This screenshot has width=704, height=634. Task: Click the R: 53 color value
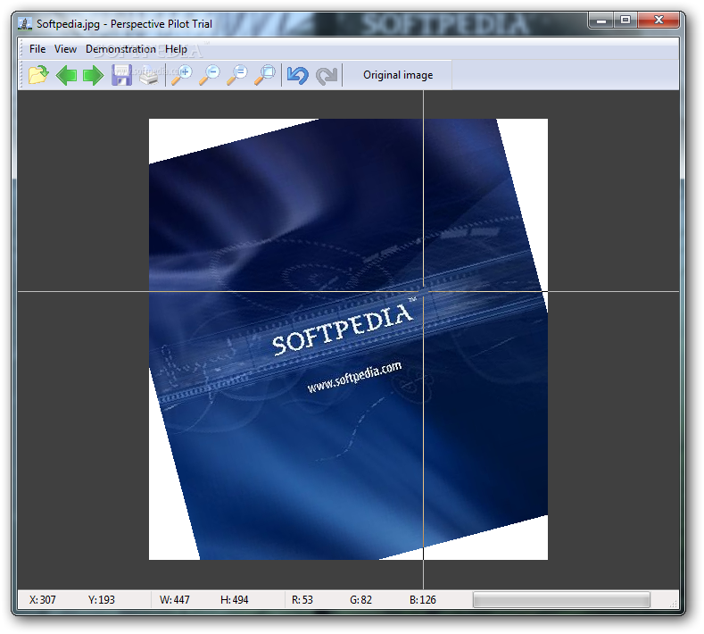point(302,600)
